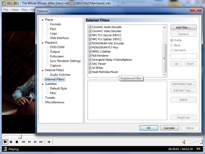
Task: Click the seek bar thumb
Action: [x=20, y=137]
